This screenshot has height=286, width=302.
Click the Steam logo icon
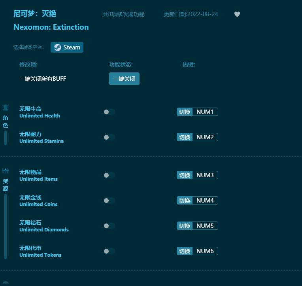pos(58,47)
